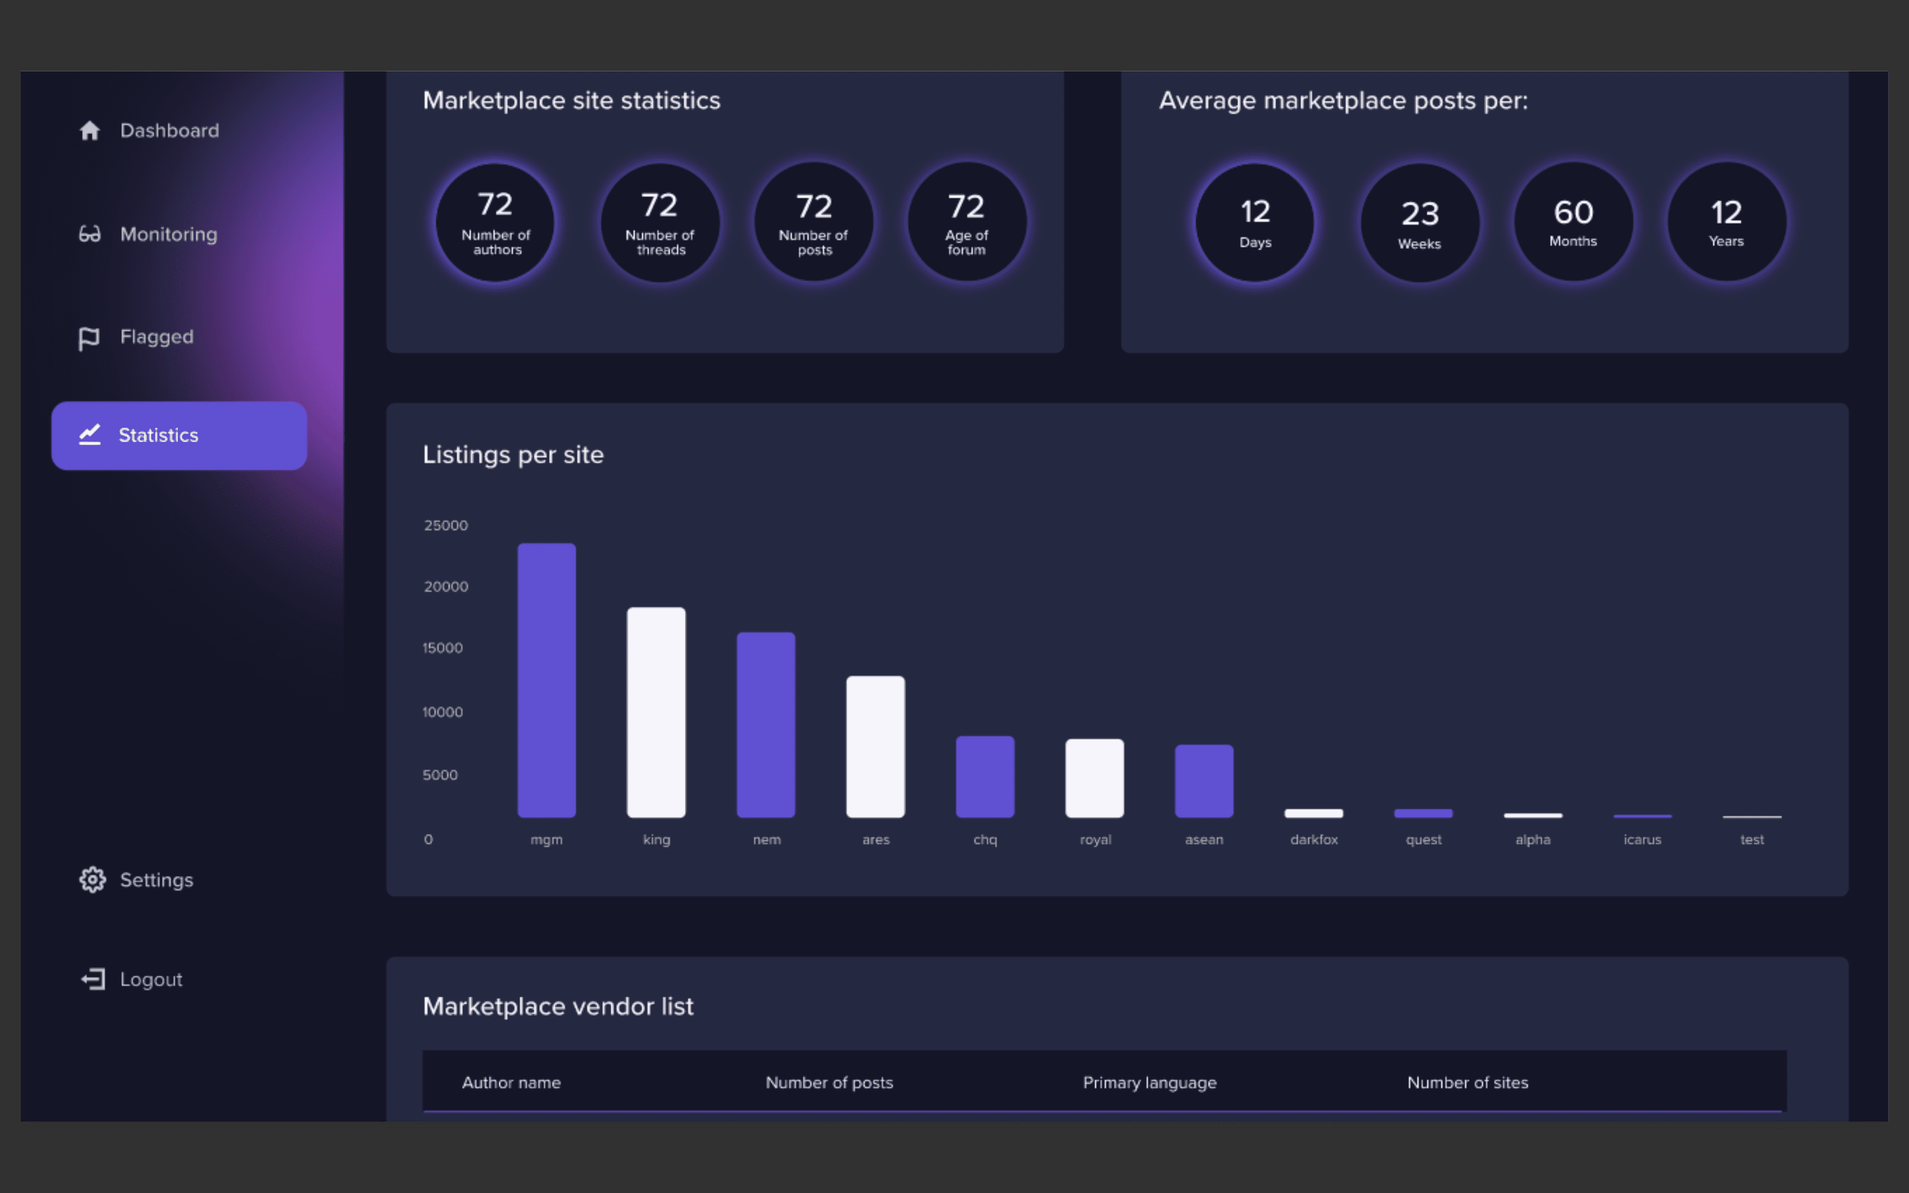Image resolution: width=1909 pixels, height=1193 pixels.
Task: Click the Statistics chart icon
Action: [x=90, y=435]
